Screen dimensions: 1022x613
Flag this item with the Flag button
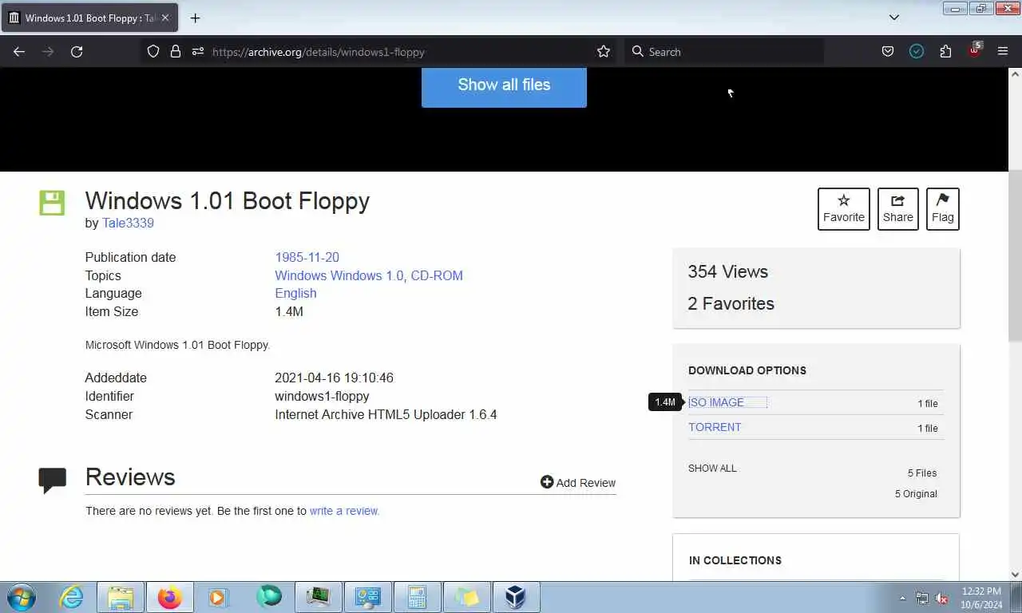coord(943,209)
